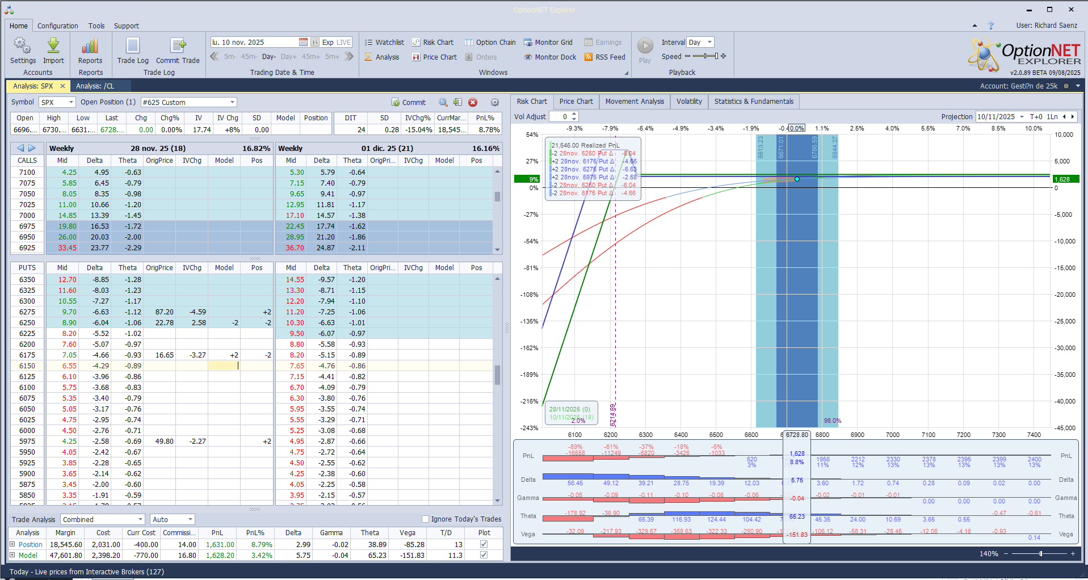The width and height of the screenshot is (1088, 580).
Task: Step forward with 5m+ button
Action: 332,57
